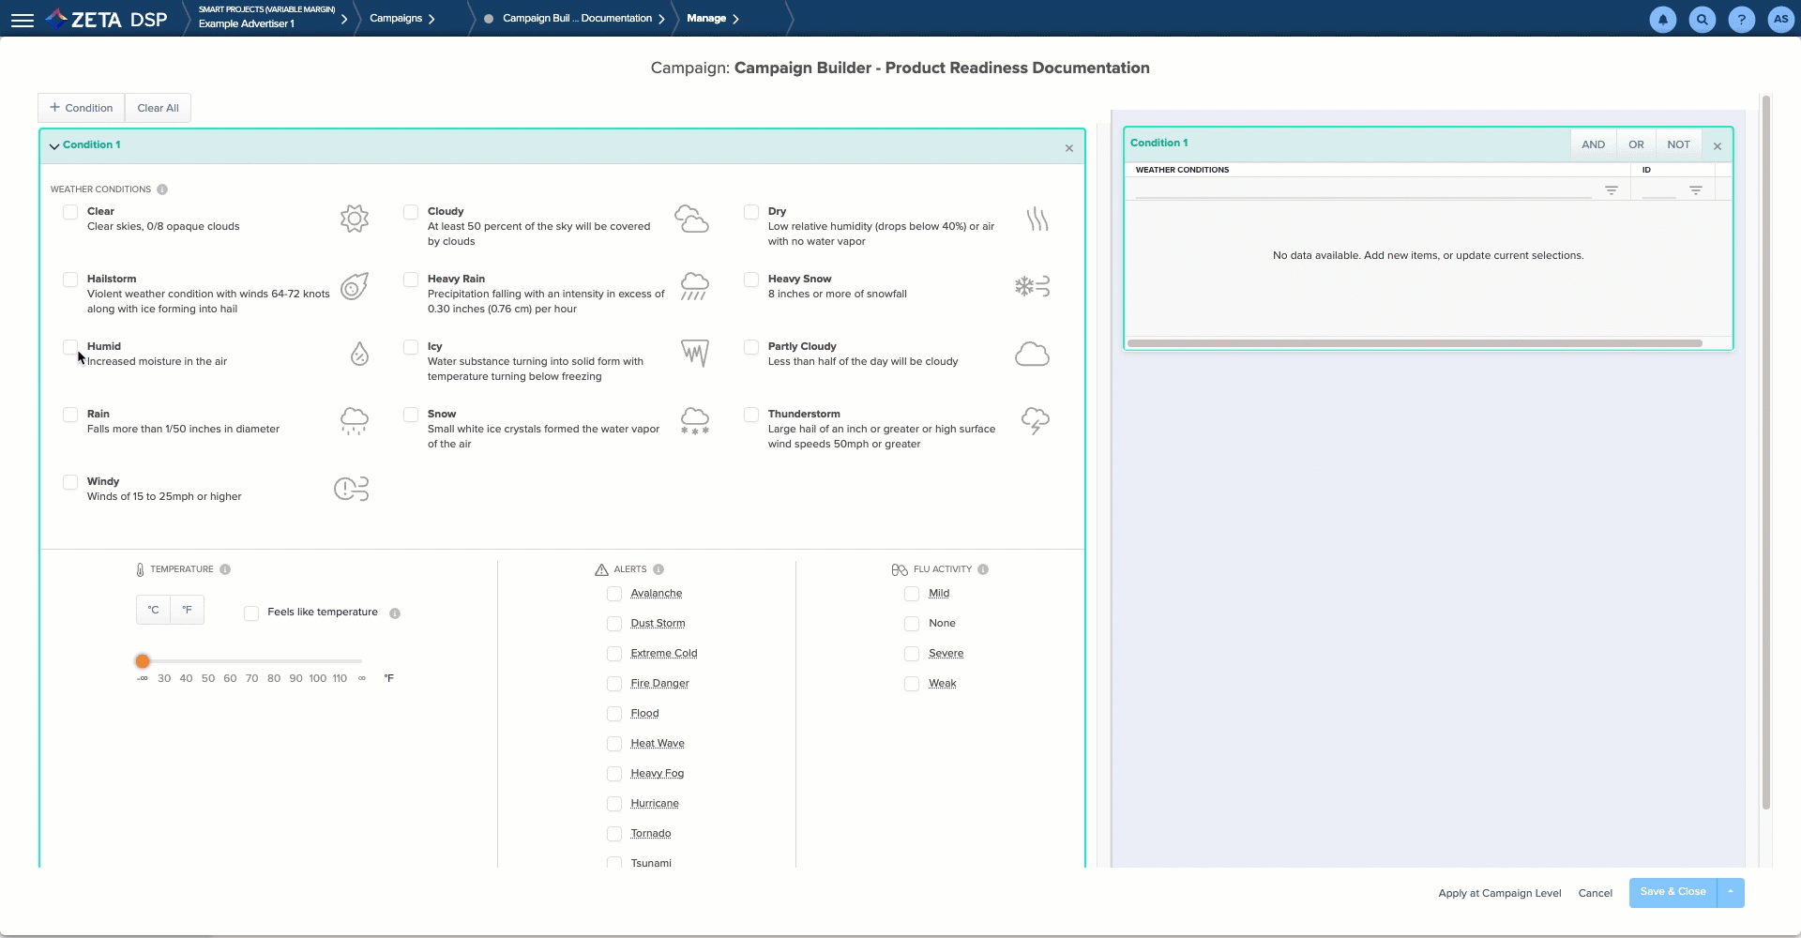The height and width of the screenshot is (938, 1801).
Task: Select the Manage breadcrumb item
Action: (705, 19)
